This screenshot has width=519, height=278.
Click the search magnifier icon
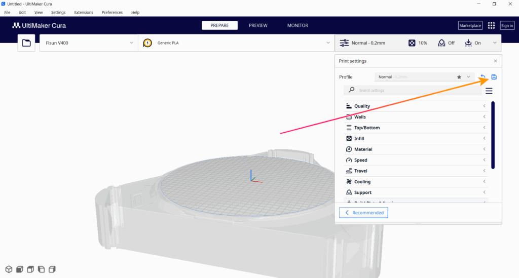(352, 90)
